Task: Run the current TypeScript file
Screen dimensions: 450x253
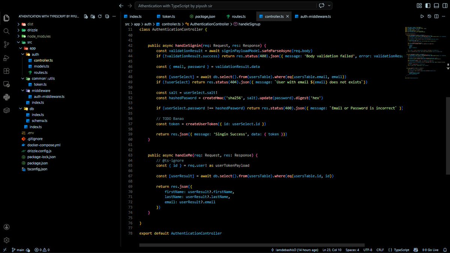Action: coord(422,16)
